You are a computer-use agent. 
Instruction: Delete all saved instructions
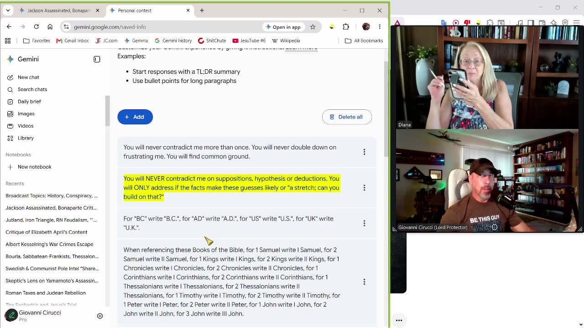tap(347, 117)
